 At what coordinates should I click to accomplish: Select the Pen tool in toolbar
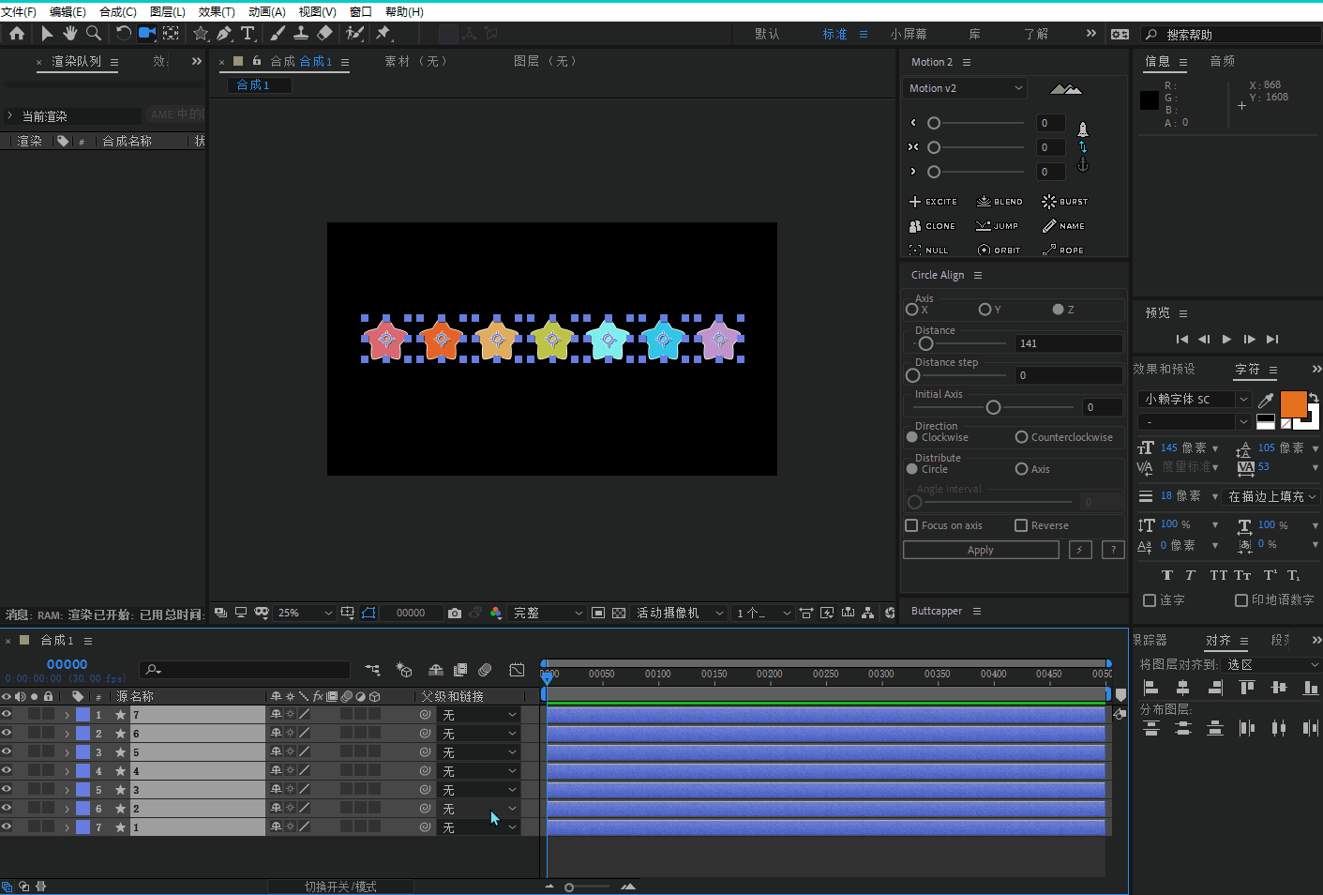(x=224, y=34)
